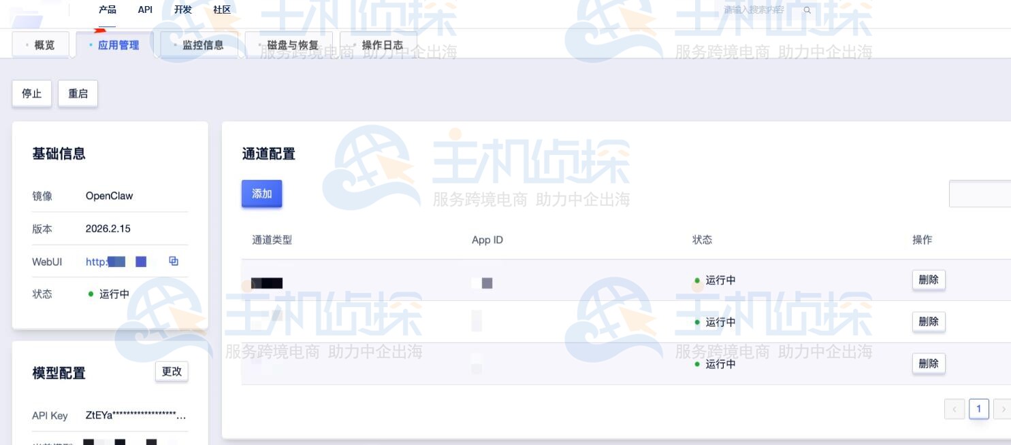The height and width of the screenshot is (445, 1011).
Task: Click the copy icon next to the WebUI address
Action: [174, 261]
